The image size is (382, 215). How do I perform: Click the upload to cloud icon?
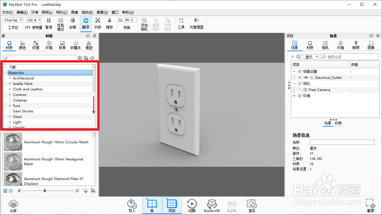tap(86, 191)
